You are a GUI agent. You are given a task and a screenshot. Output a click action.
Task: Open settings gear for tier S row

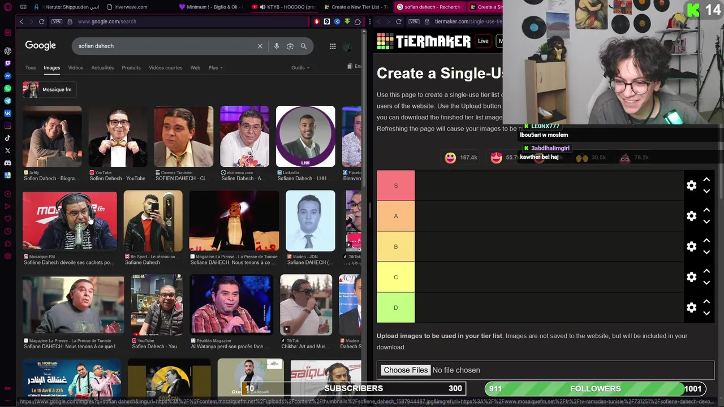pos(691,185)
